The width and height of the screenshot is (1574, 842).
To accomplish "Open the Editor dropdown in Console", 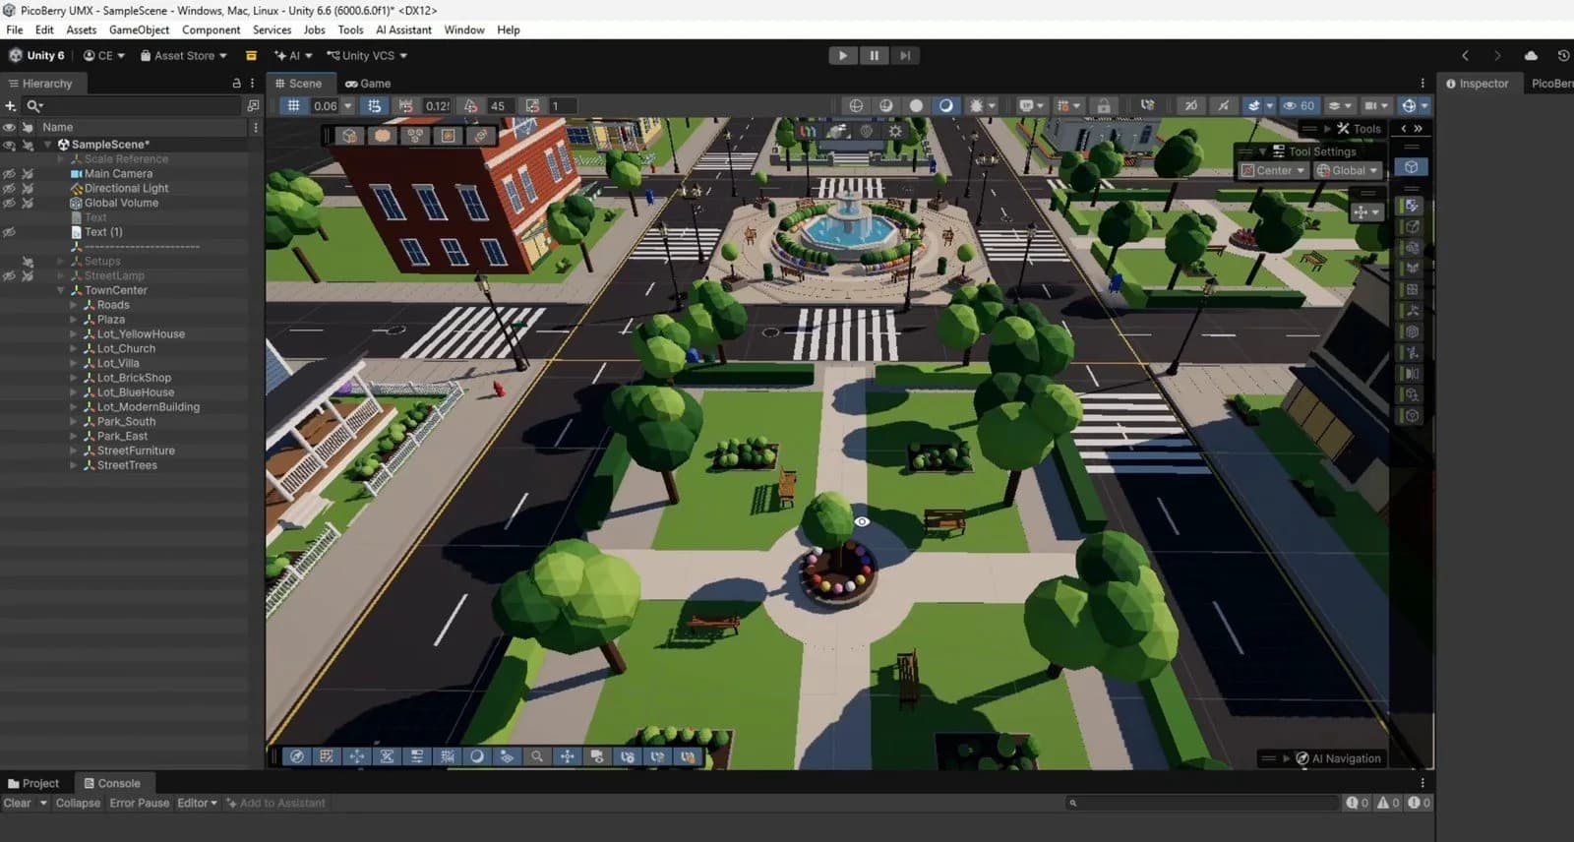I will tap(197, 804).
